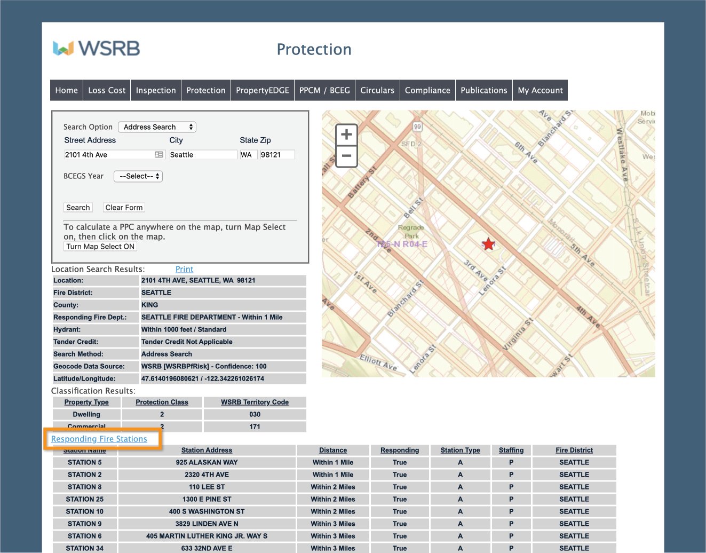Open the Loss Cost menu tab
Viewport: 706px width, 553px height.
(107, 90)
